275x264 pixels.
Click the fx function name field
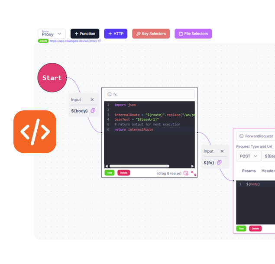click(149, 94)
